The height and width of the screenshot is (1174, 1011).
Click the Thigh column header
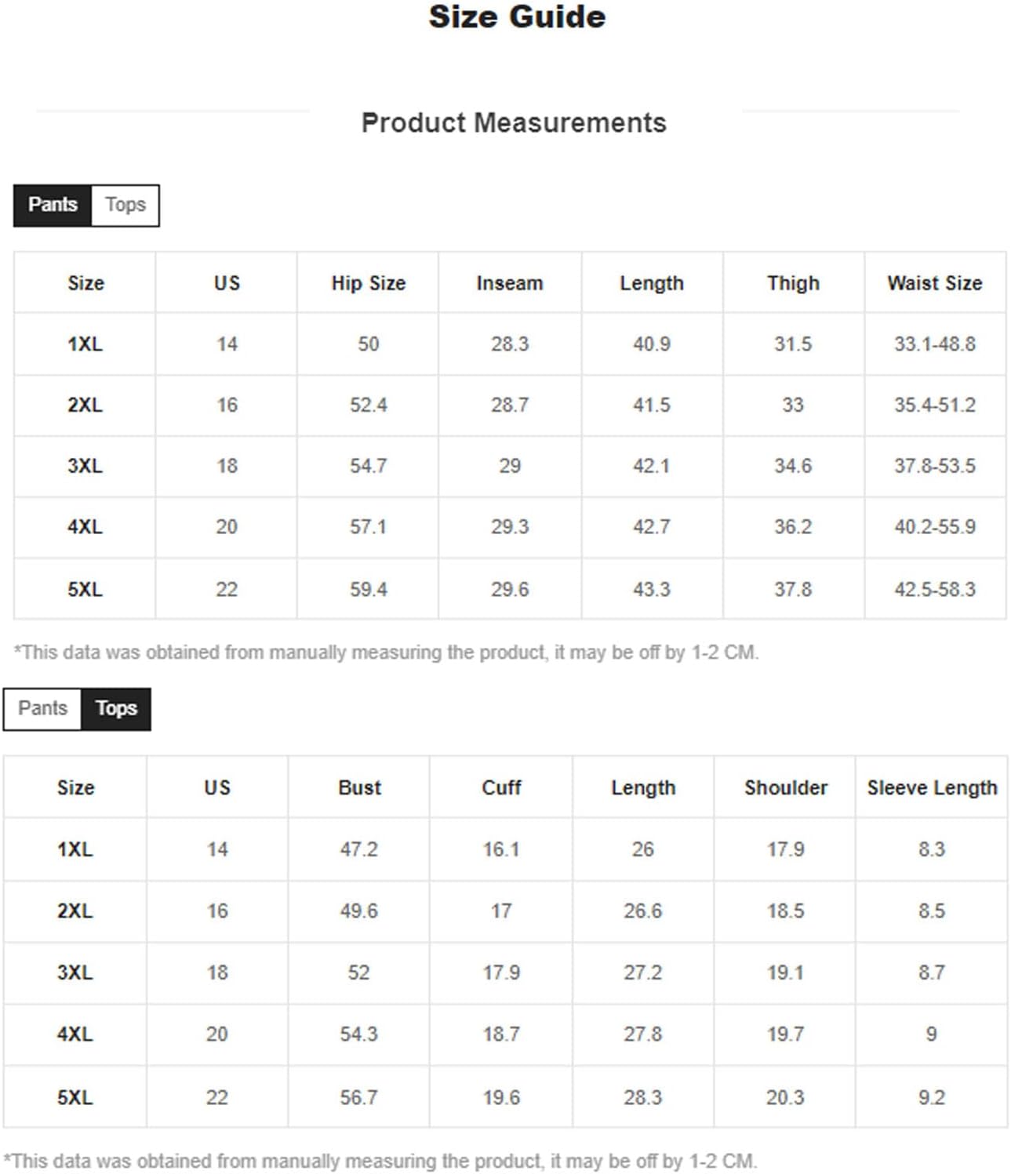click(793, 283)
